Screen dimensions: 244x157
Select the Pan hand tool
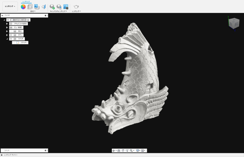pos(123,151)
